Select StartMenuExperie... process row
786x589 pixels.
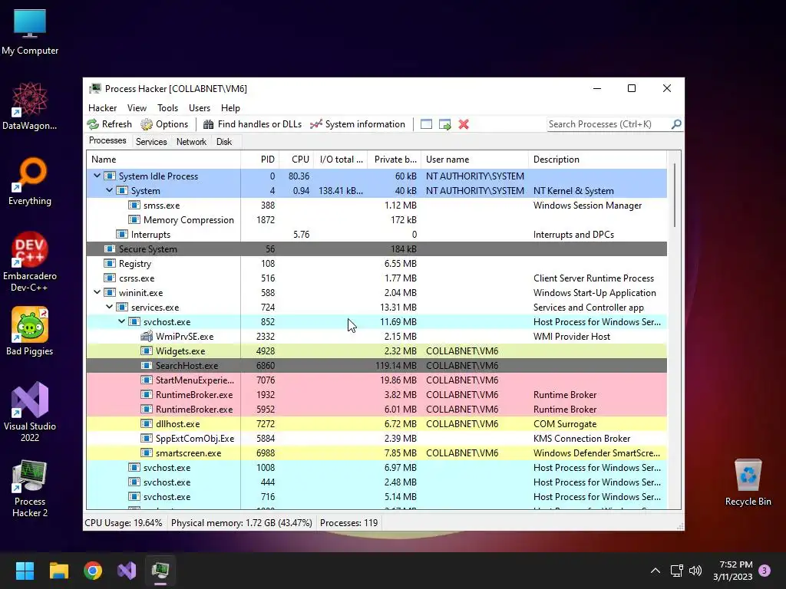[x=376, y=380]
